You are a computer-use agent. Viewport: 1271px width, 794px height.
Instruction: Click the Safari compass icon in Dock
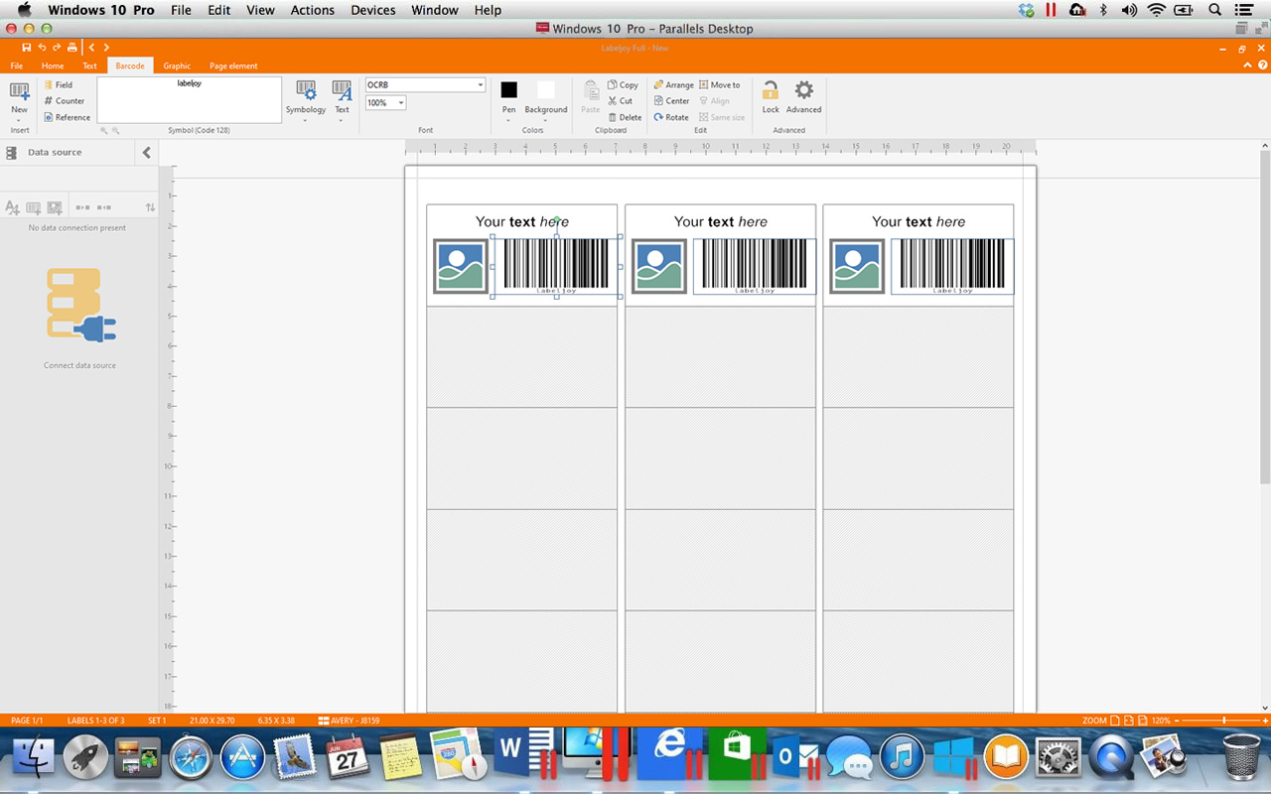coord(191,756)
